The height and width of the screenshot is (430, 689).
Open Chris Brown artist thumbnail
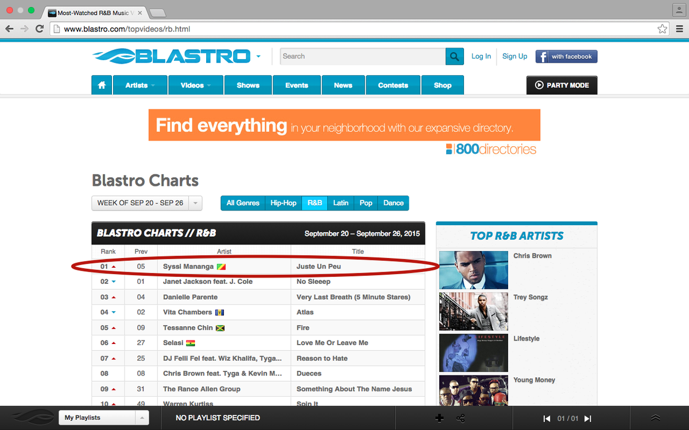coord(474,270)
